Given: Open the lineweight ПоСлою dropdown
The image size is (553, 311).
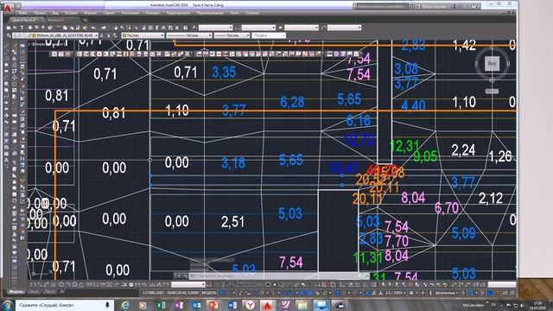Looking at the screenshot, I should (x=232, y=35).
